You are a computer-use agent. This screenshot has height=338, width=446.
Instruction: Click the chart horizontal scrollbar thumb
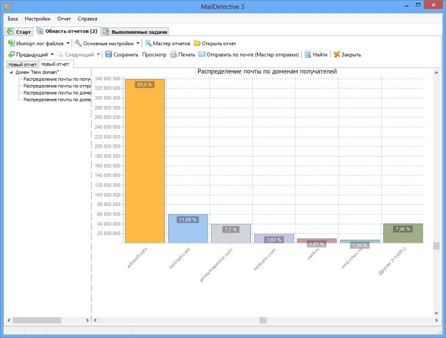263,320
